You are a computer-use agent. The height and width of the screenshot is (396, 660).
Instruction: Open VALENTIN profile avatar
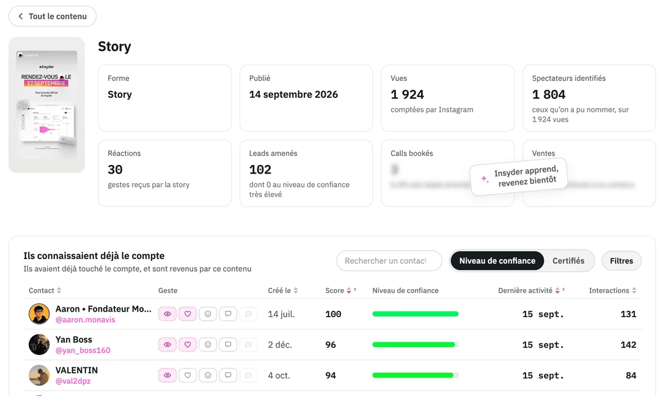39,375
